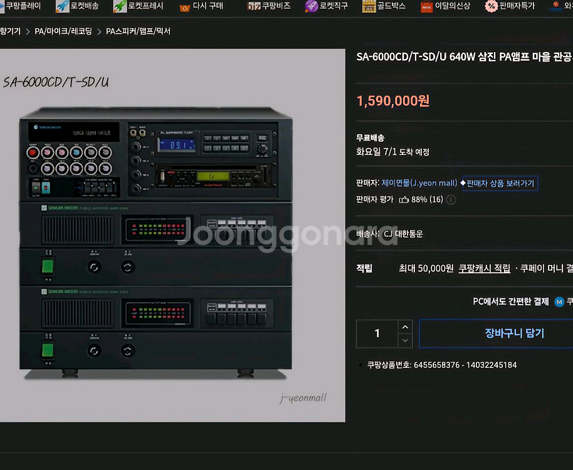Click the seller rating info icon
The width and height of the screenshot is (573, 470).
[x=451, y=200]
